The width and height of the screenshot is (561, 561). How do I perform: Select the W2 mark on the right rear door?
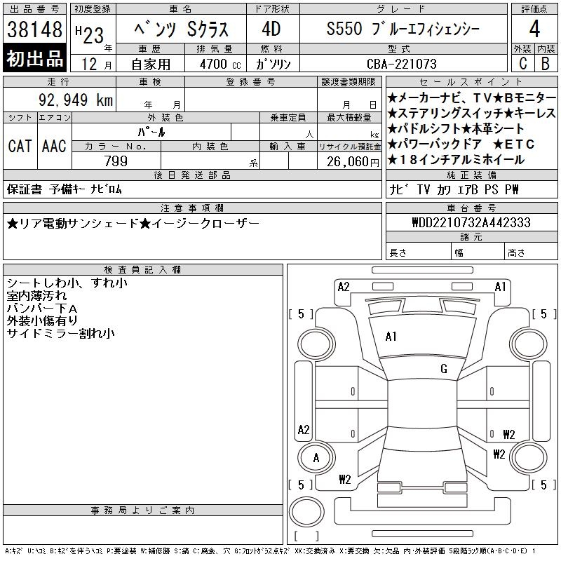[x=509, y=434]
